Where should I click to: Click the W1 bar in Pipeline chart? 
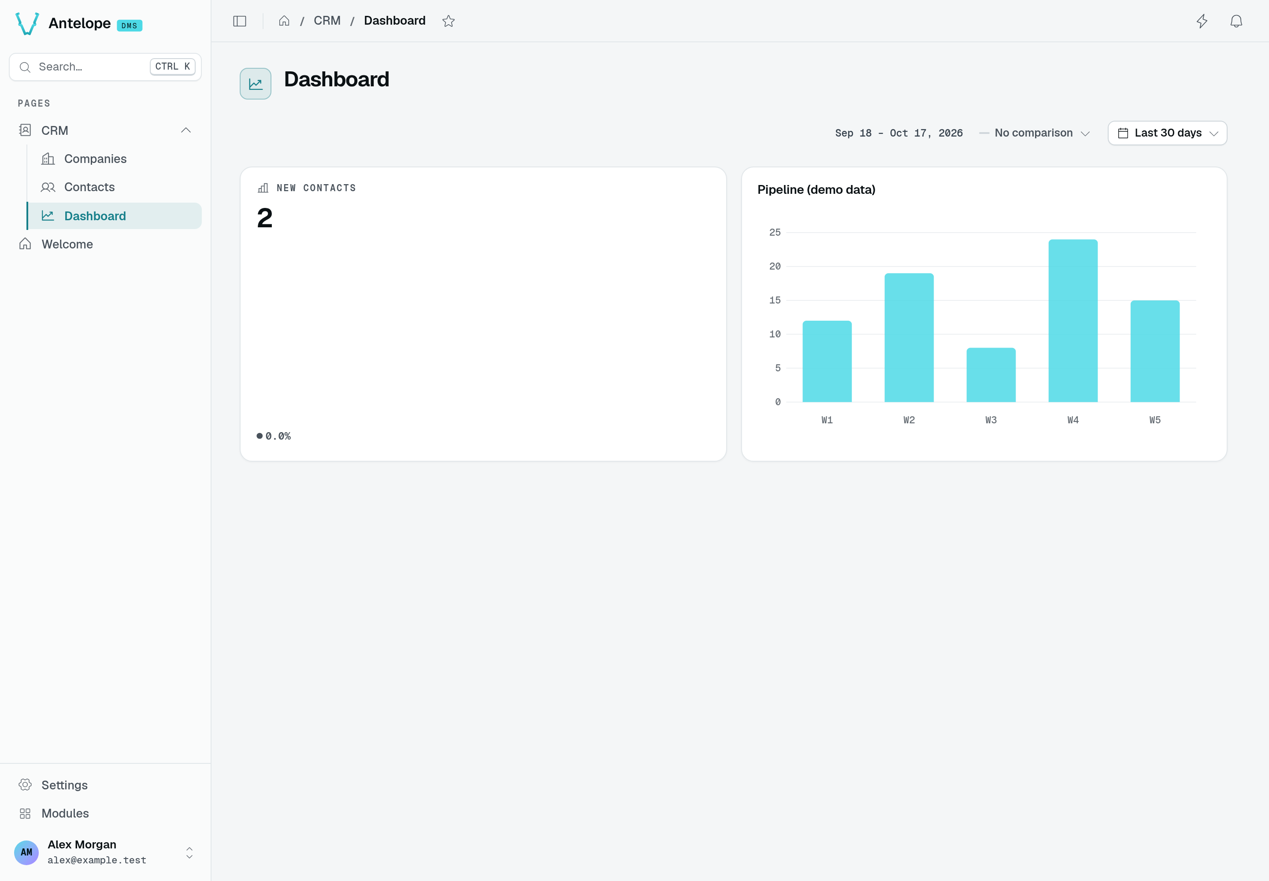827,361
